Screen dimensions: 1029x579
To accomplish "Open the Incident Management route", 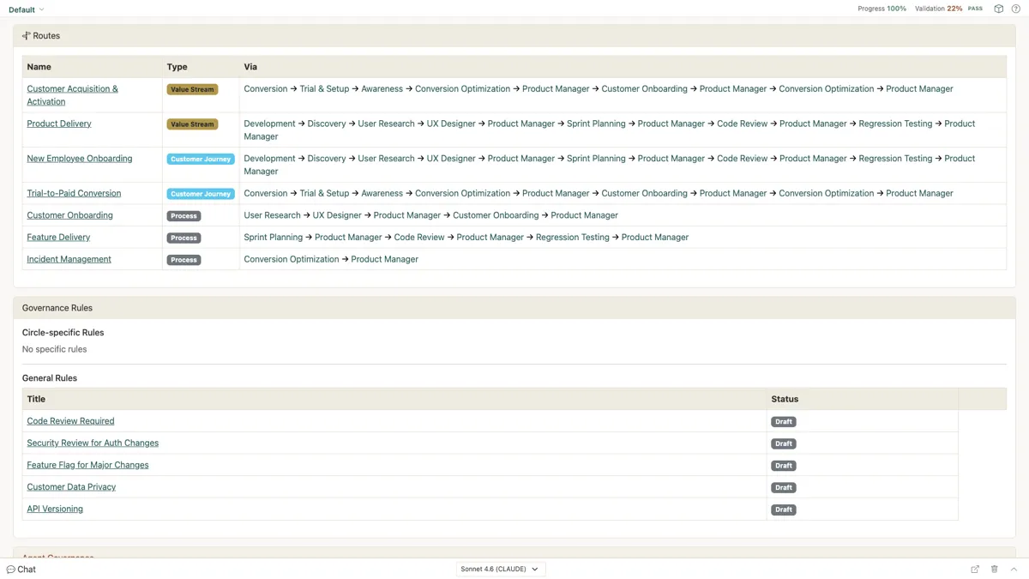I will point(69,259).
